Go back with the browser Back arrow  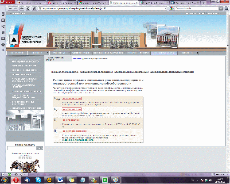10,8
